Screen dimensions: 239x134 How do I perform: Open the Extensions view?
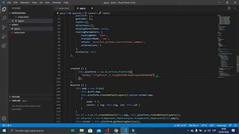[4, 45]
